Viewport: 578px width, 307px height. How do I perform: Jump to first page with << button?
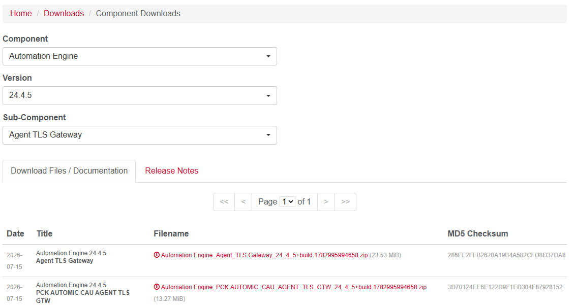pyautogui.click(x=224, y=202)
